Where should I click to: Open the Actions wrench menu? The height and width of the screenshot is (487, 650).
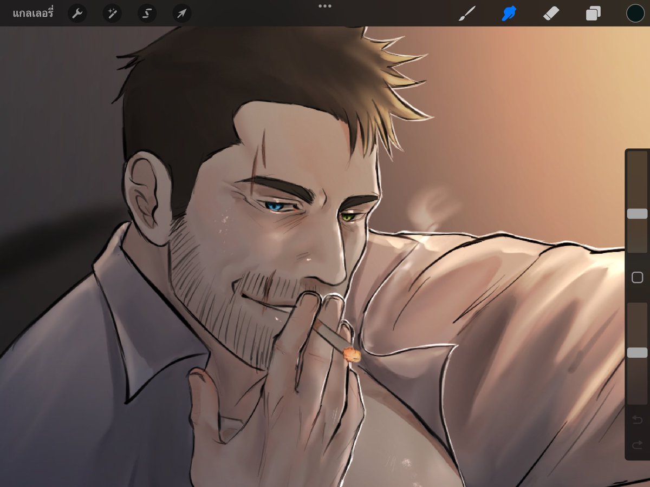tap(77, 14)
